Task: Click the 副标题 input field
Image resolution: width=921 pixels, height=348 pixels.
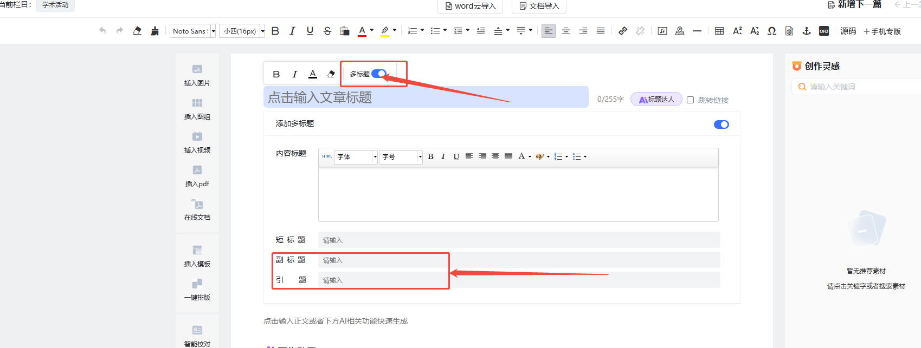Action: tap(519, 260)
